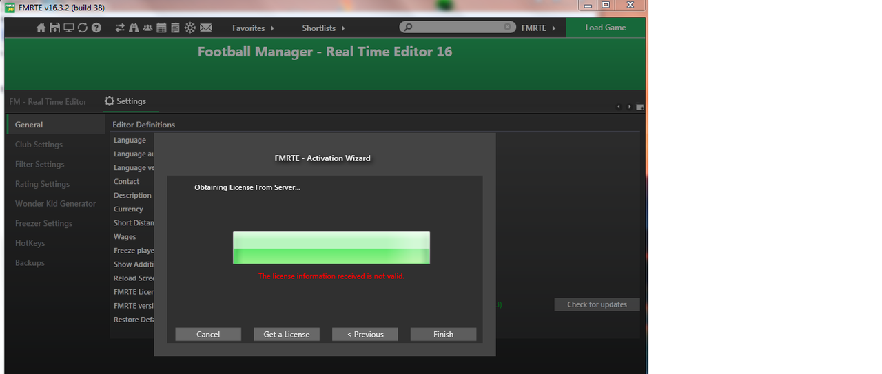Click the Editor Definitions header
This screenshot has height=374, width=882.
pyautogui.click(x=143, y=125)
